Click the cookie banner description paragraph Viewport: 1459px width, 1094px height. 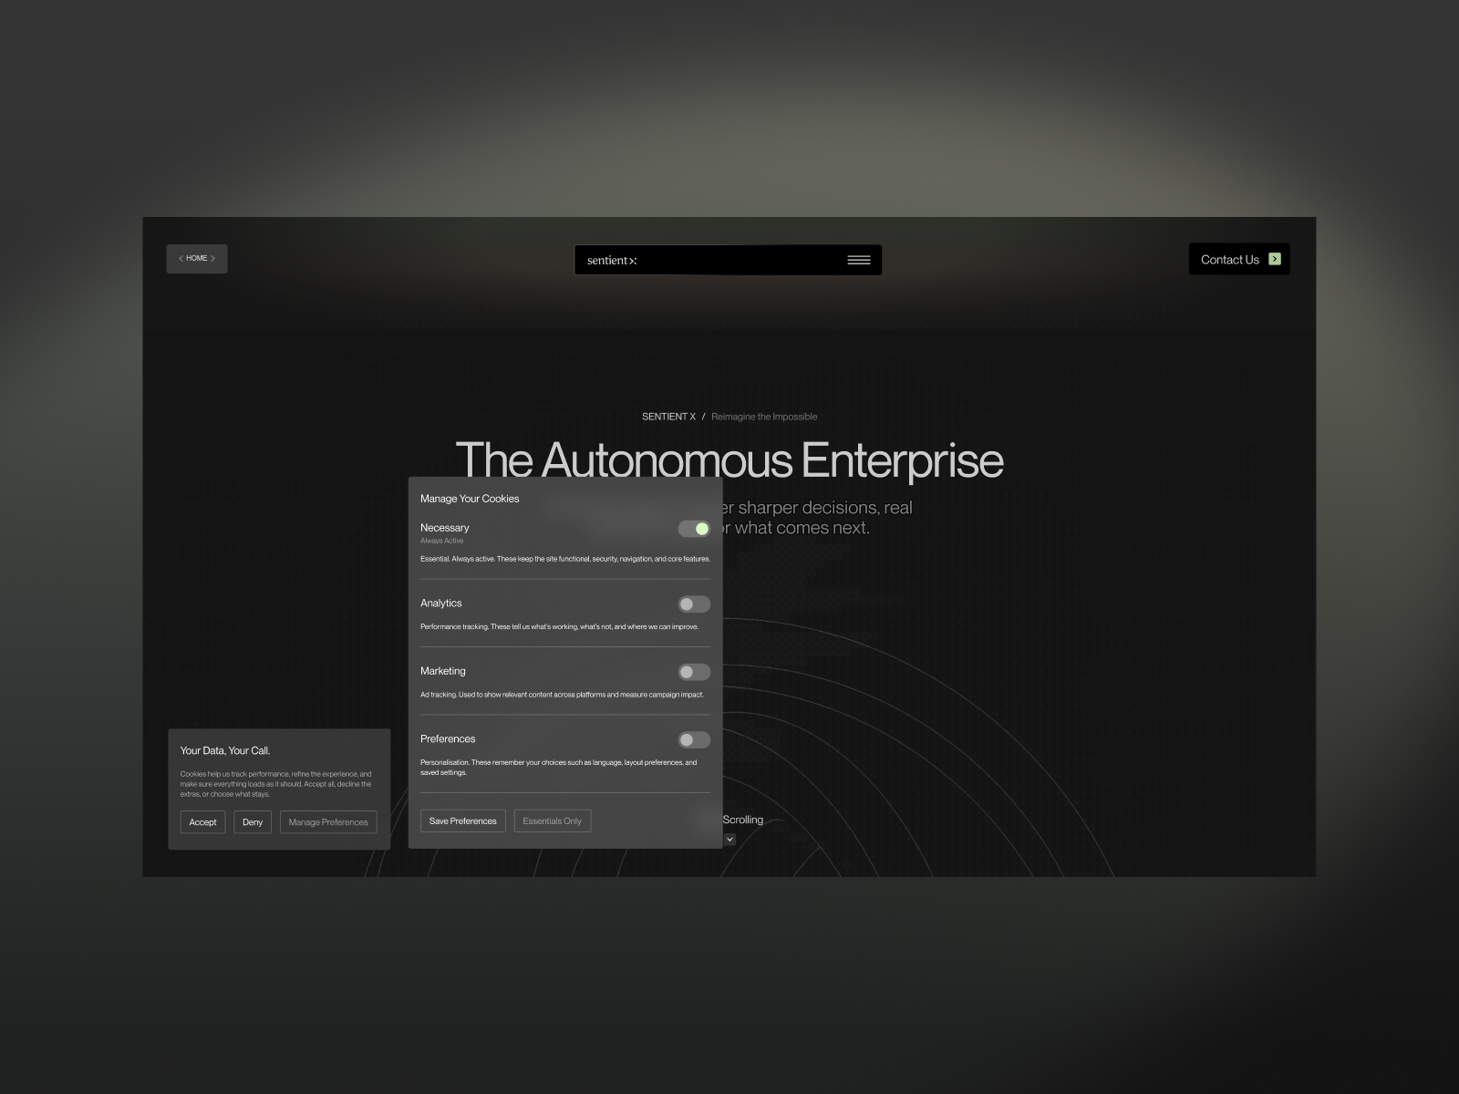point(276,784)
